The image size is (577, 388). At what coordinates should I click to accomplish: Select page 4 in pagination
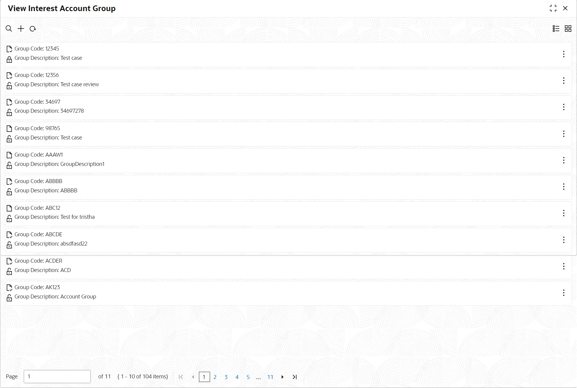coord(237,377)
